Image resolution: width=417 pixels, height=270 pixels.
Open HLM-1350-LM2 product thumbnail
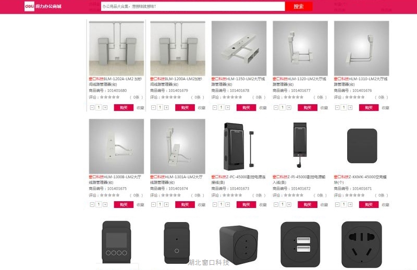point(239,48)
